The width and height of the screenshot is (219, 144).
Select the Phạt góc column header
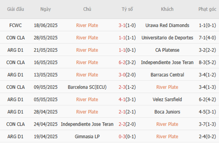(207, 9)
